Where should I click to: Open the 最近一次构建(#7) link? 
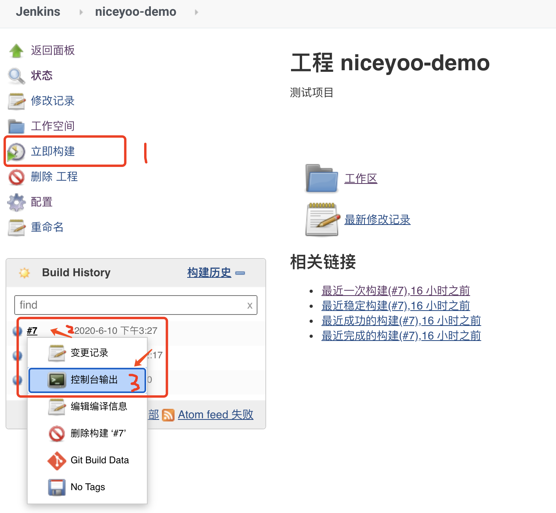click(396, 291)
